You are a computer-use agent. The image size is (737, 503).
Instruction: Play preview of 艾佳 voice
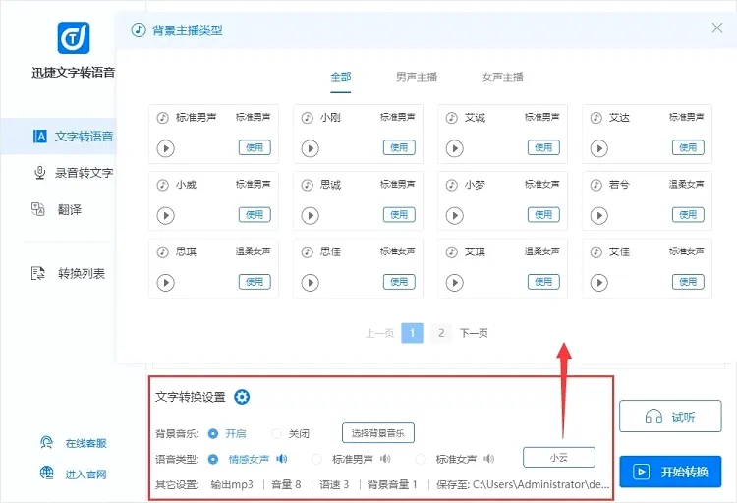pyautogui.click(x=598, y=283)
